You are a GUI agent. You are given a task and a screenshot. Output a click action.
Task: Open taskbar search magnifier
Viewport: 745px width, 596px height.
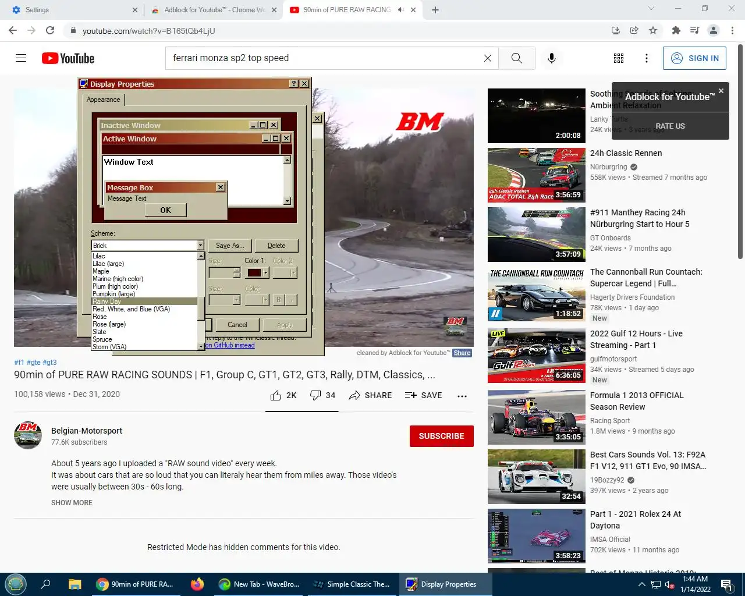[x=45, y=584]
